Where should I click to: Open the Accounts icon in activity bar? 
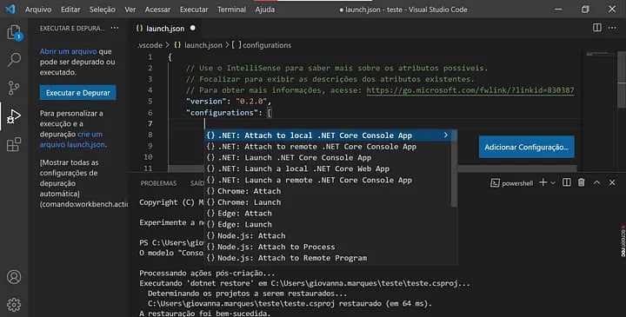coord(14,277)
